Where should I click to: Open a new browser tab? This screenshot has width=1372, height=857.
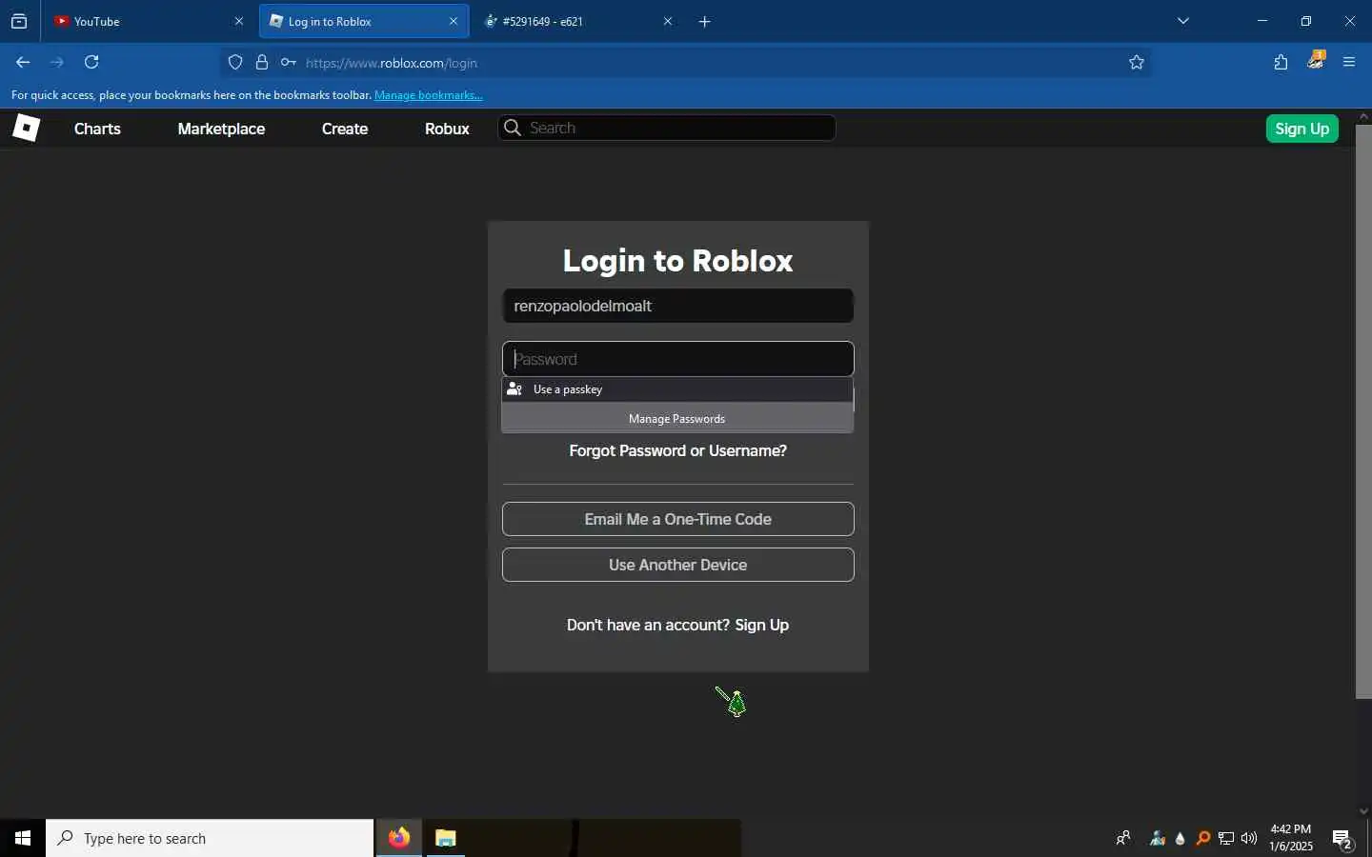coord(705,21)
